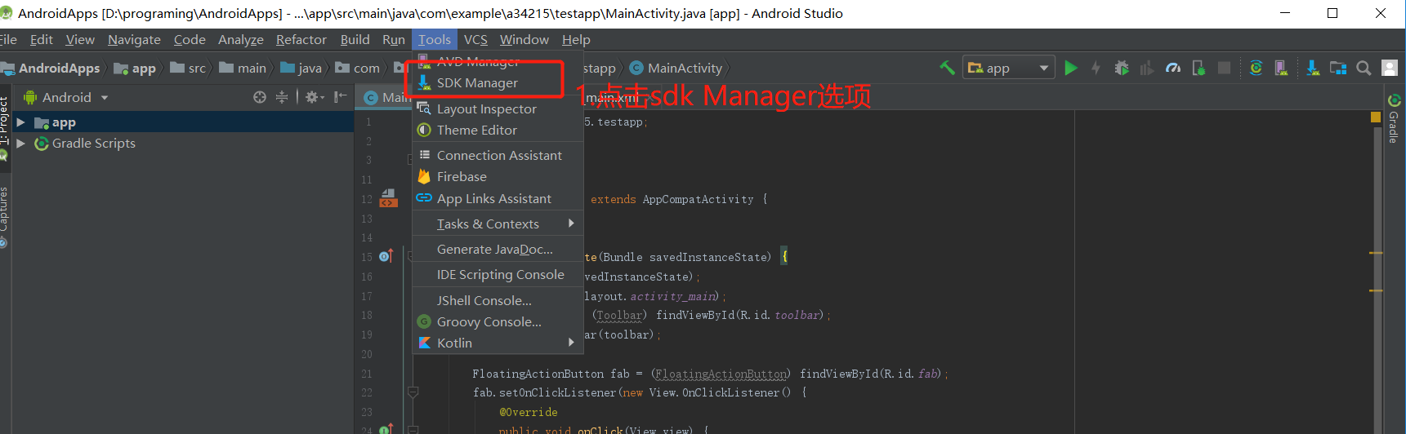The width and height of the screenshot is (1406, 434).
Task: Open Project panel gear settings dropdown
Action: click(315, 97)
